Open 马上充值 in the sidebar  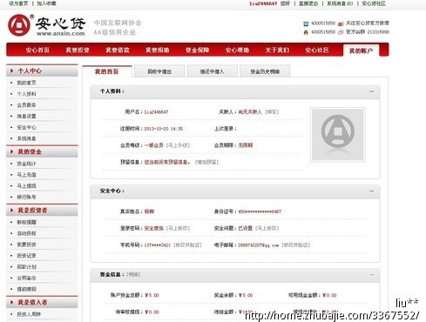tap(26, 175)
